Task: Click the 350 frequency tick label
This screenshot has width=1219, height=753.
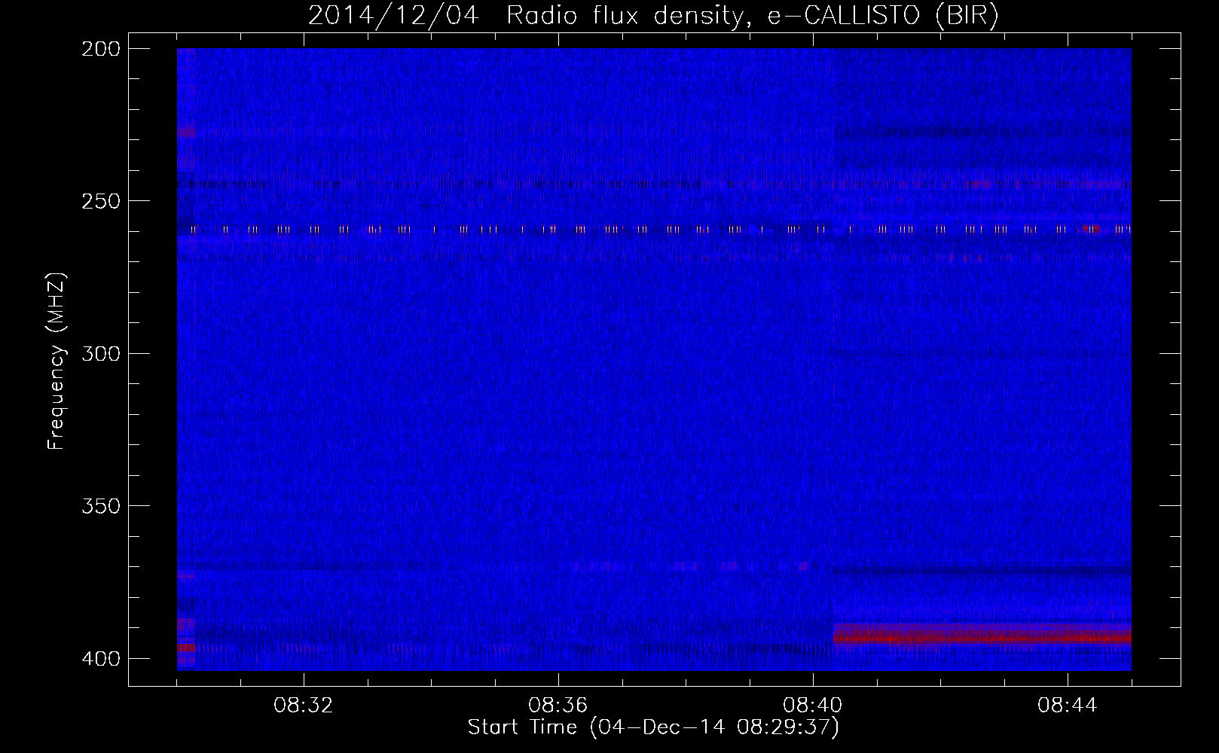Action: click(100, 506)
